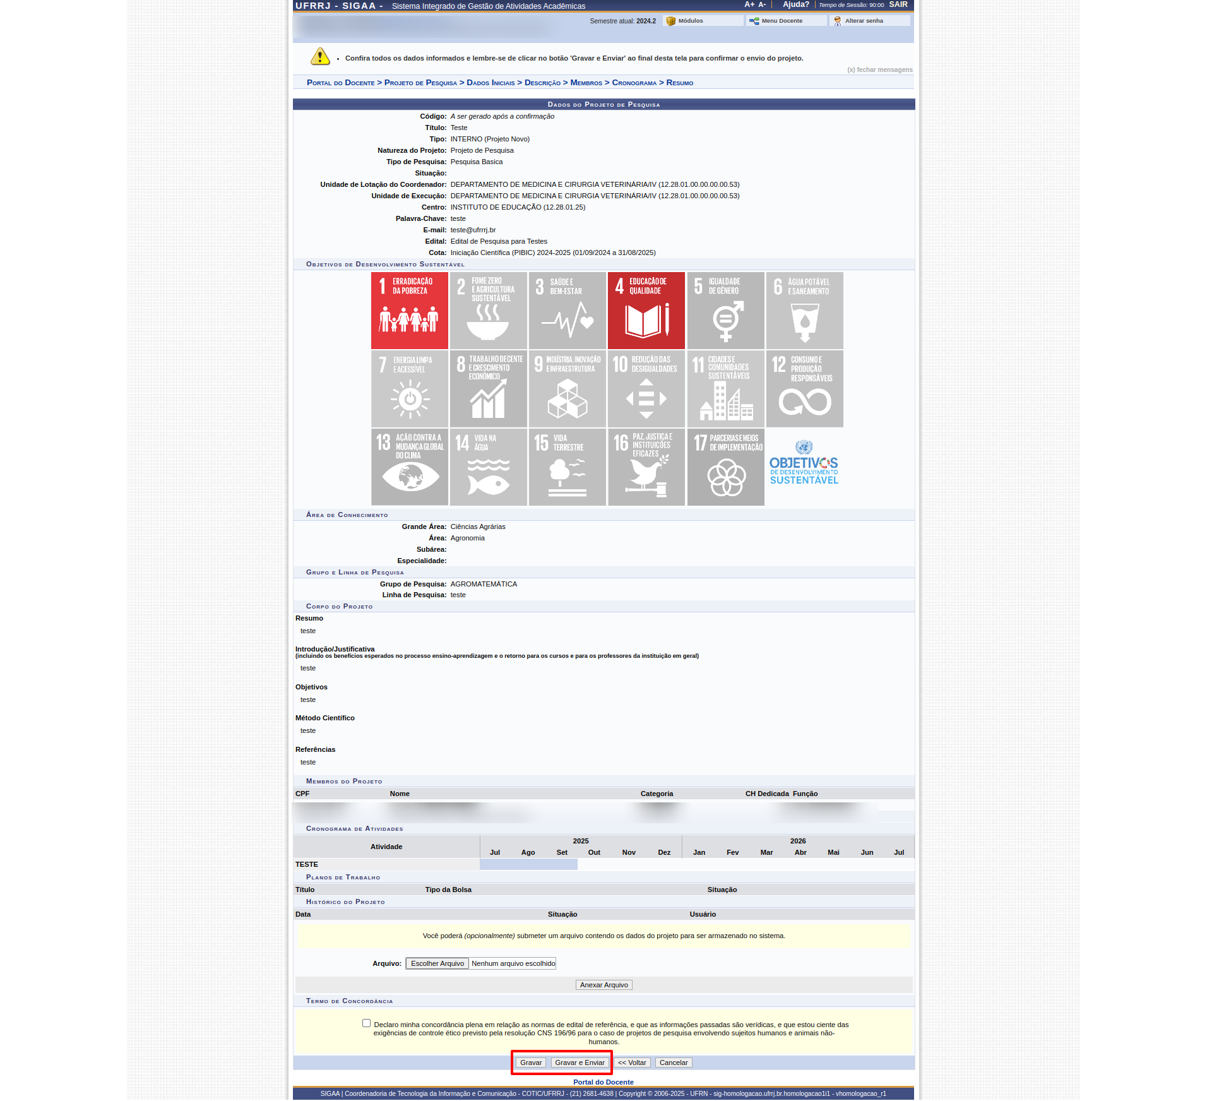Check the agreement declaration checkbox
Screen dimensions: 1207x1101
(366, 1023)
